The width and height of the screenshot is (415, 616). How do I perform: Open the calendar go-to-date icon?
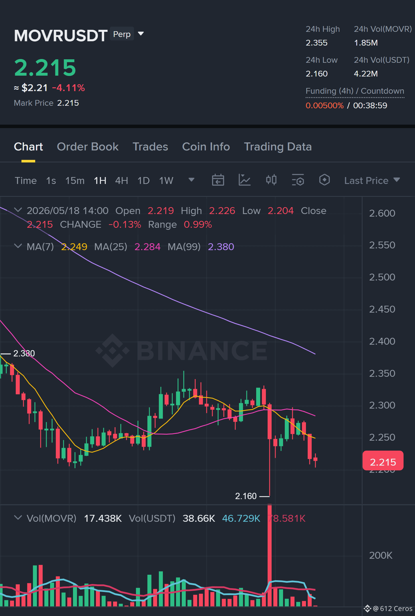(x=218, y=180)
